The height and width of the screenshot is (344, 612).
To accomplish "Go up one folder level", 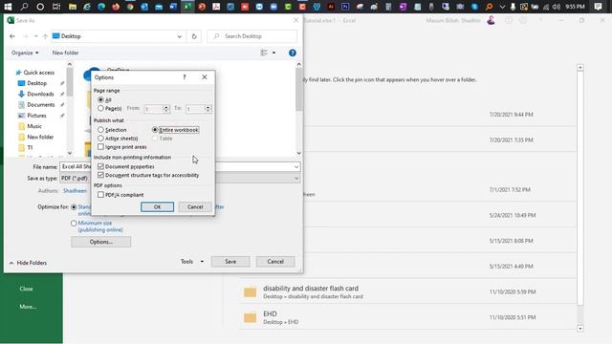I will (45, 36).
